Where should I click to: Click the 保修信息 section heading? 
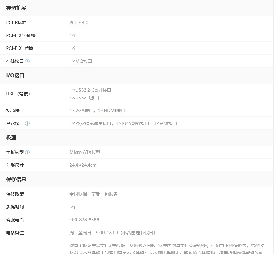[16, 179]
